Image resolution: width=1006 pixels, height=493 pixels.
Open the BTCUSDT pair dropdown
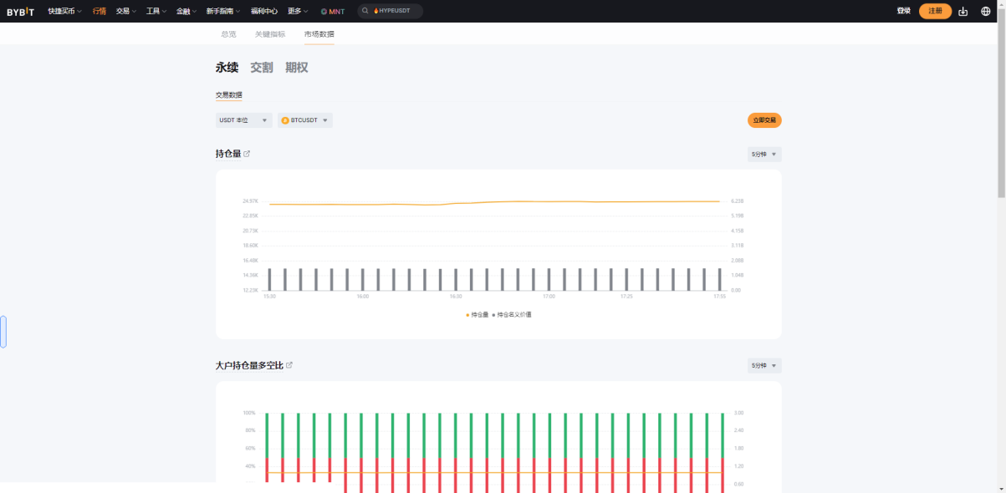305,120
